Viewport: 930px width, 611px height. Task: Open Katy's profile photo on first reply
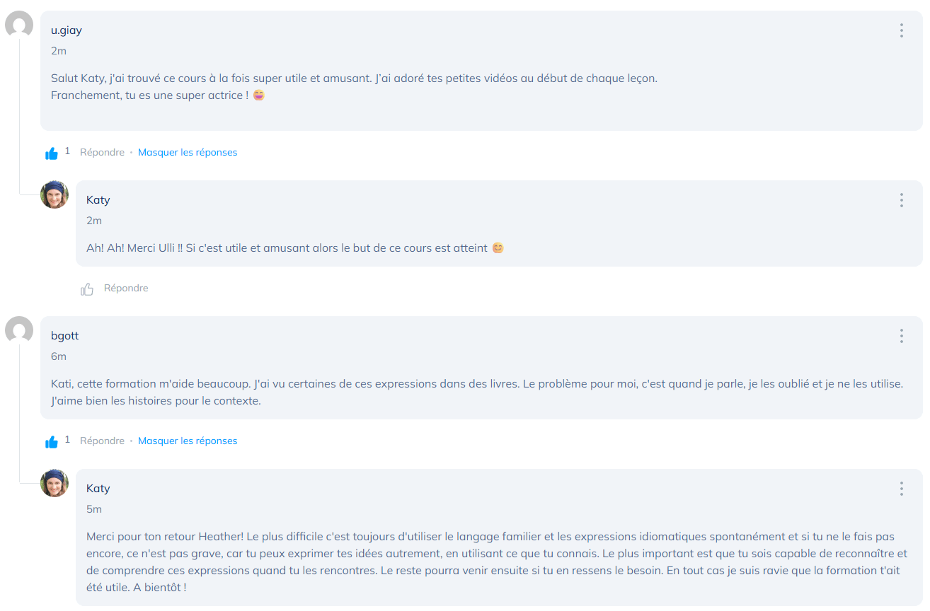(x=54, y=194)
